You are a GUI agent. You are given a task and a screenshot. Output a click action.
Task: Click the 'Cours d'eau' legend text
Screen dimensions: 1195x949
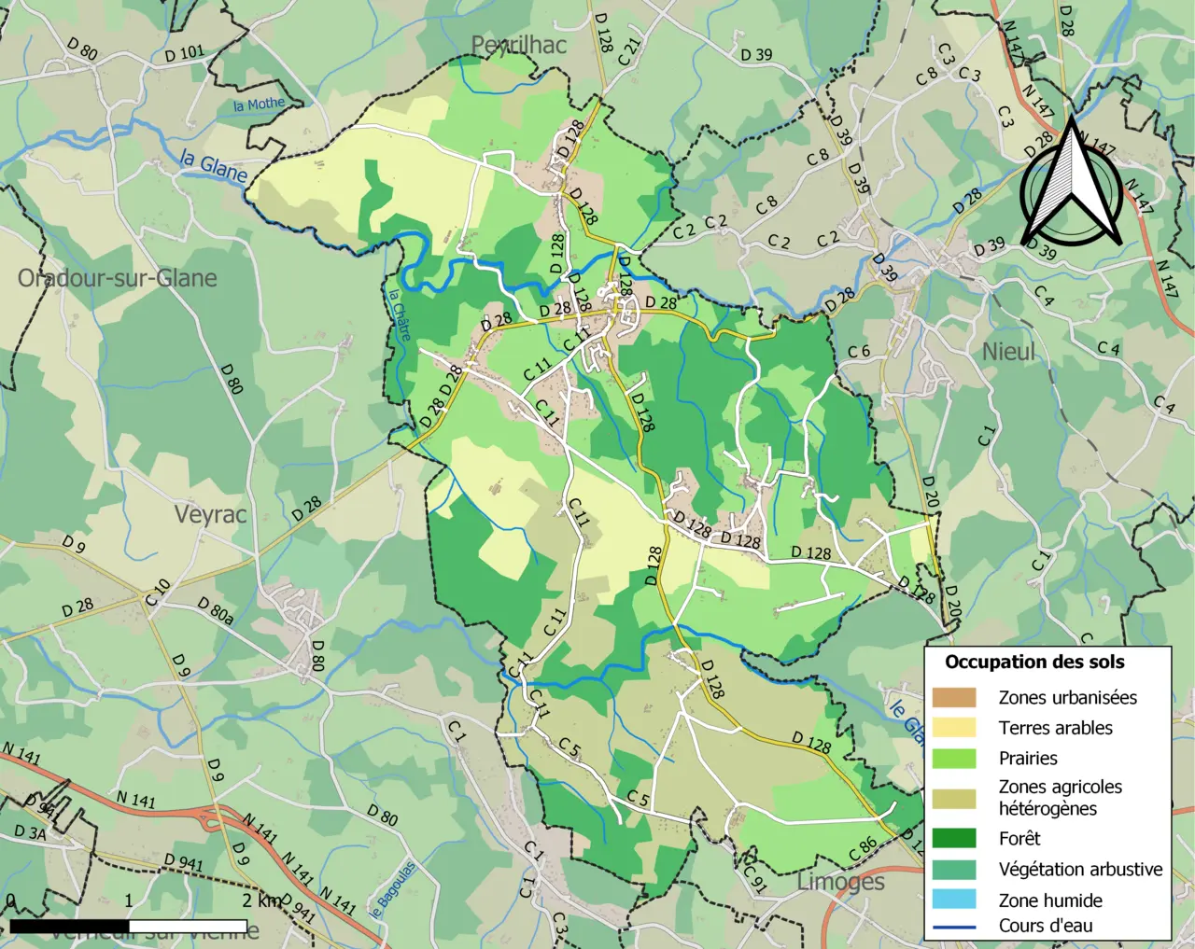[x=1046, y=926]
